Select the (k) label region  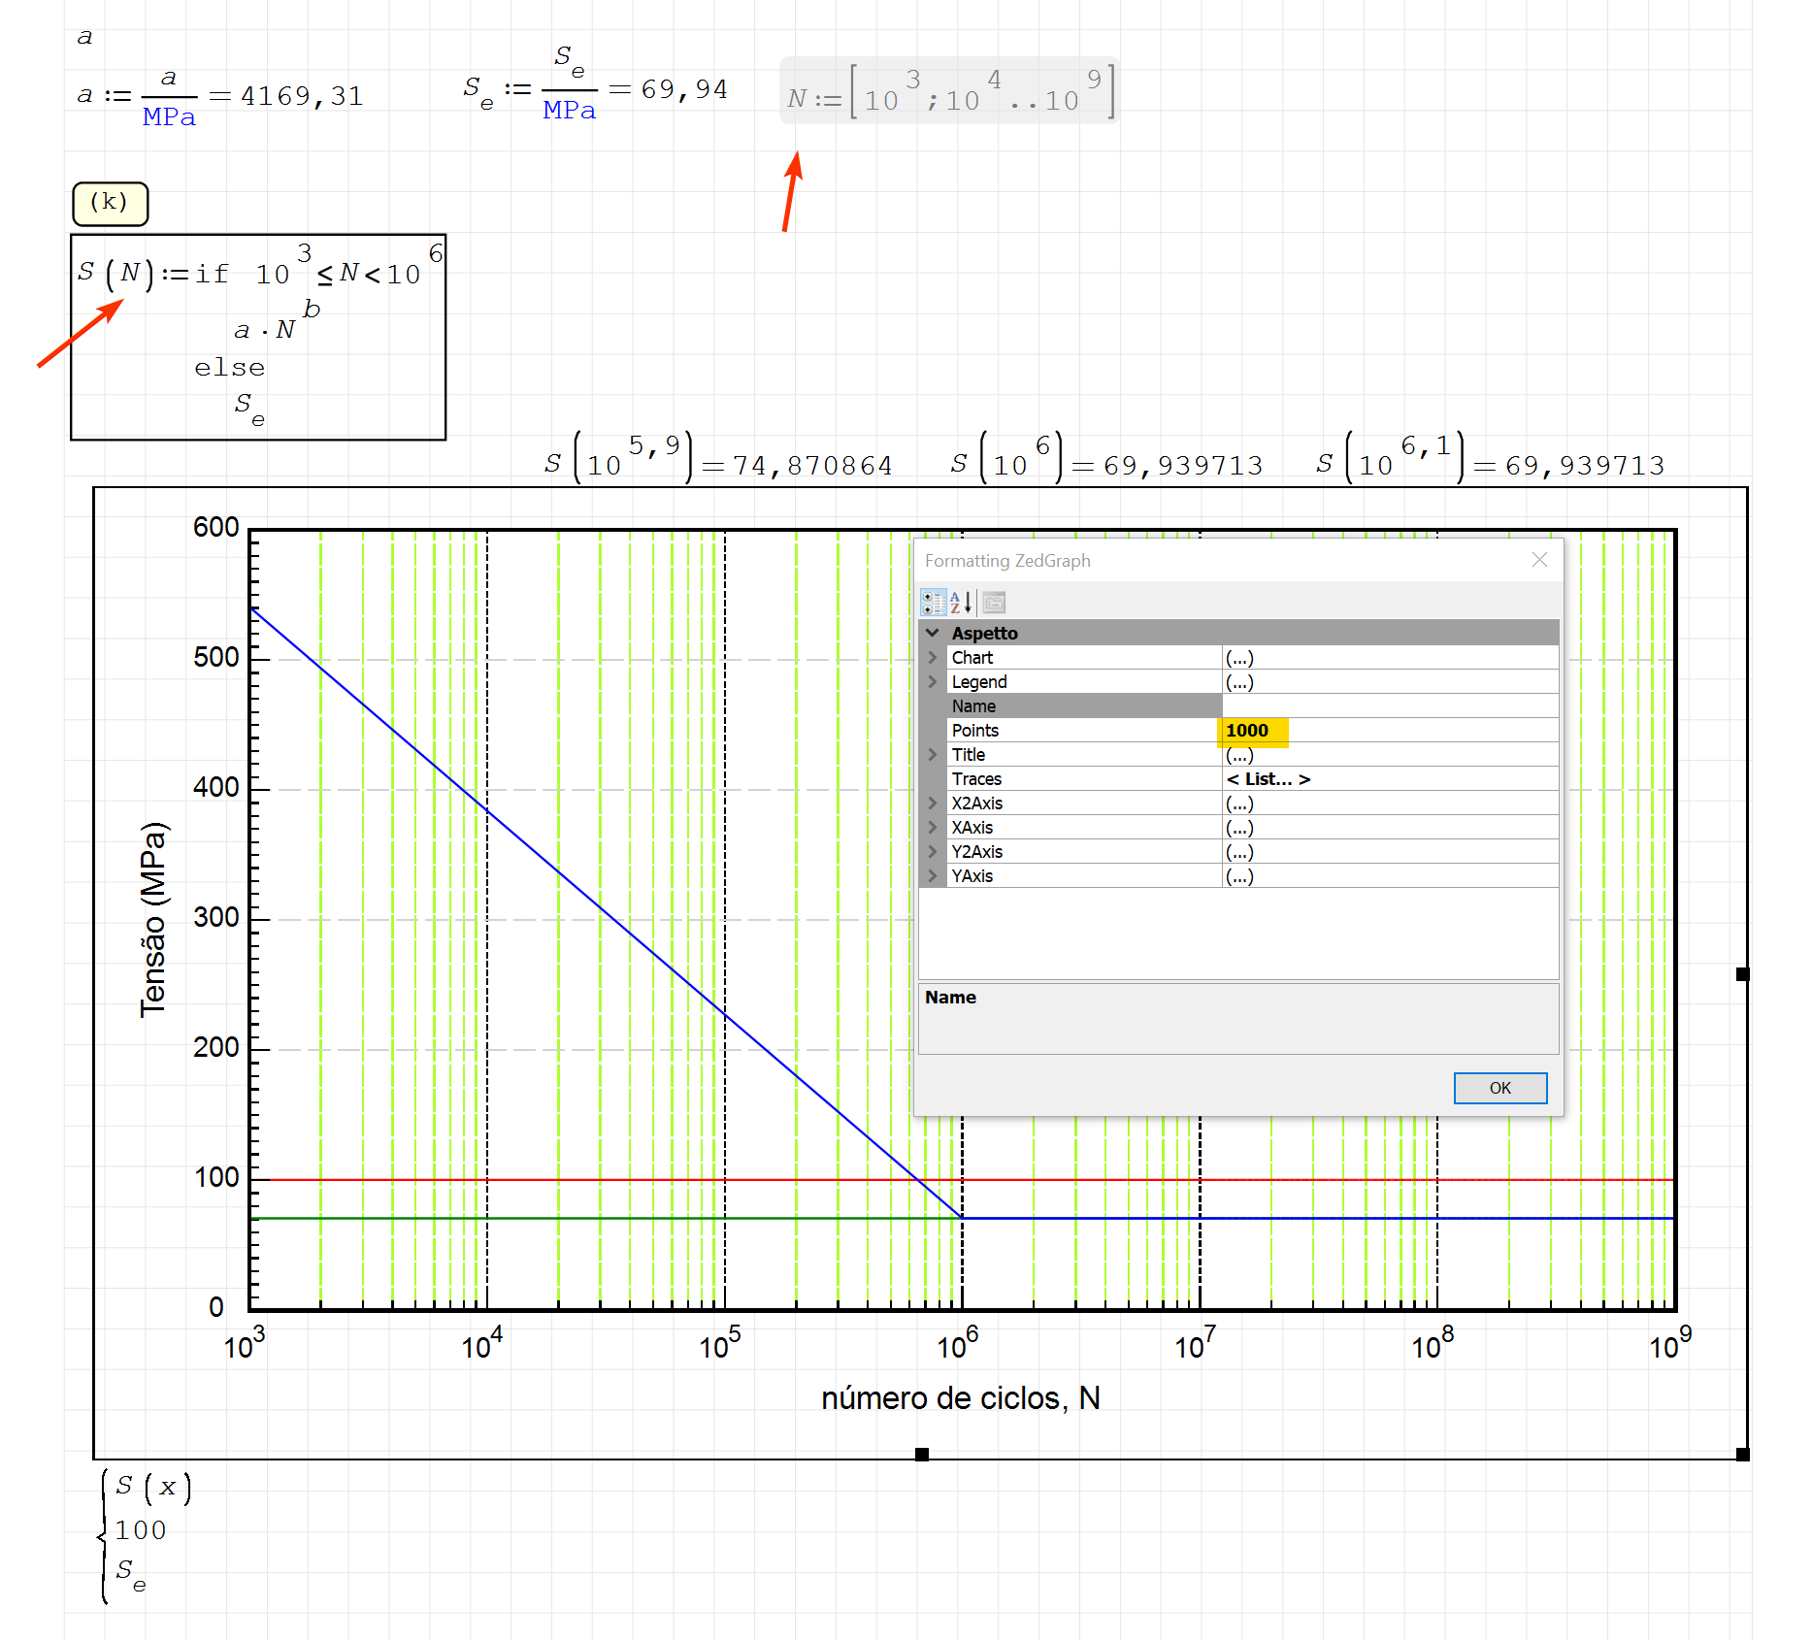click(x=110, y=203)
